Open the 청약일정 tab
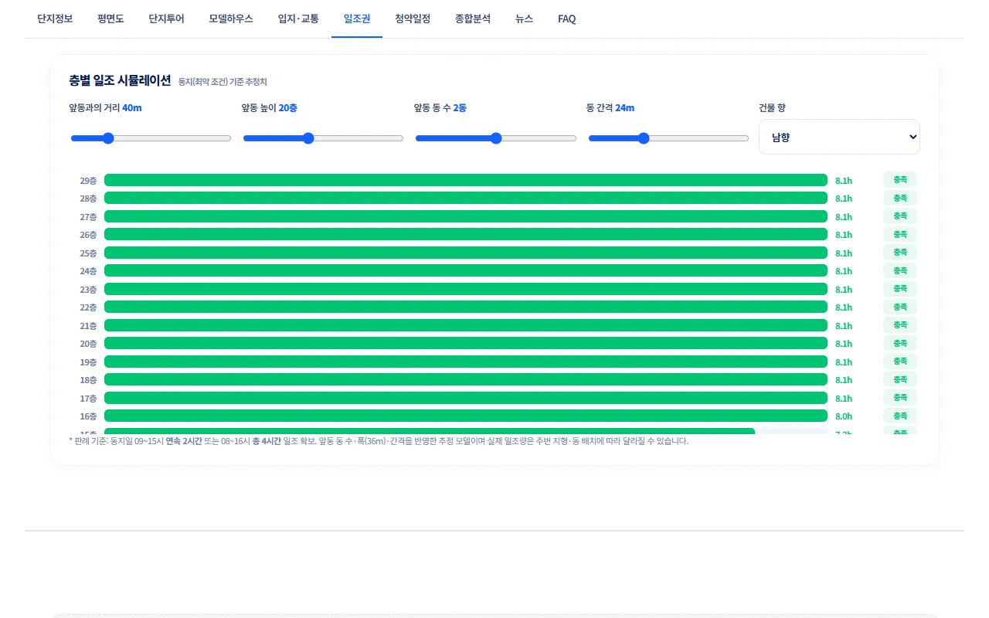 [x=413, y=19]
